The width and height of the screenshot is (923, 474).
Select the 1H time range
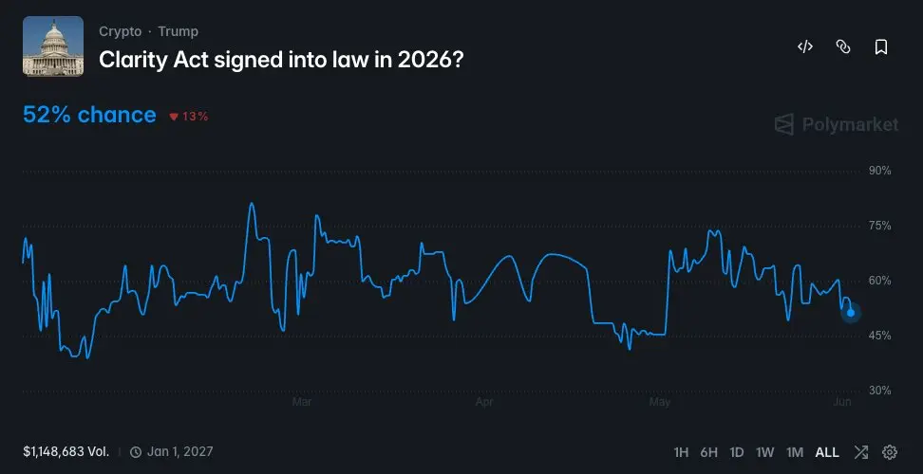click(x=681, y=451)
